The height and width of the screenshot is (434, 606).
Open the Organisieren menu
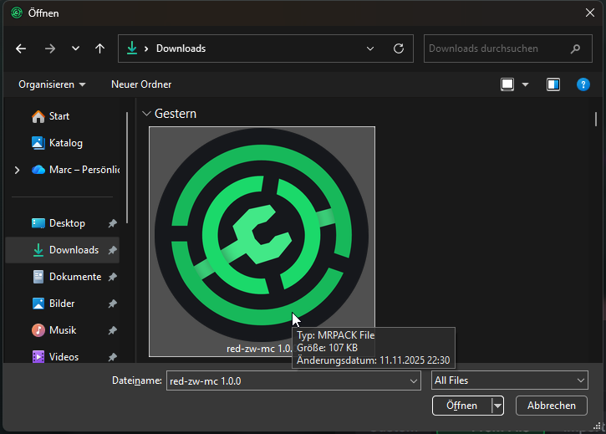[52, 84]
